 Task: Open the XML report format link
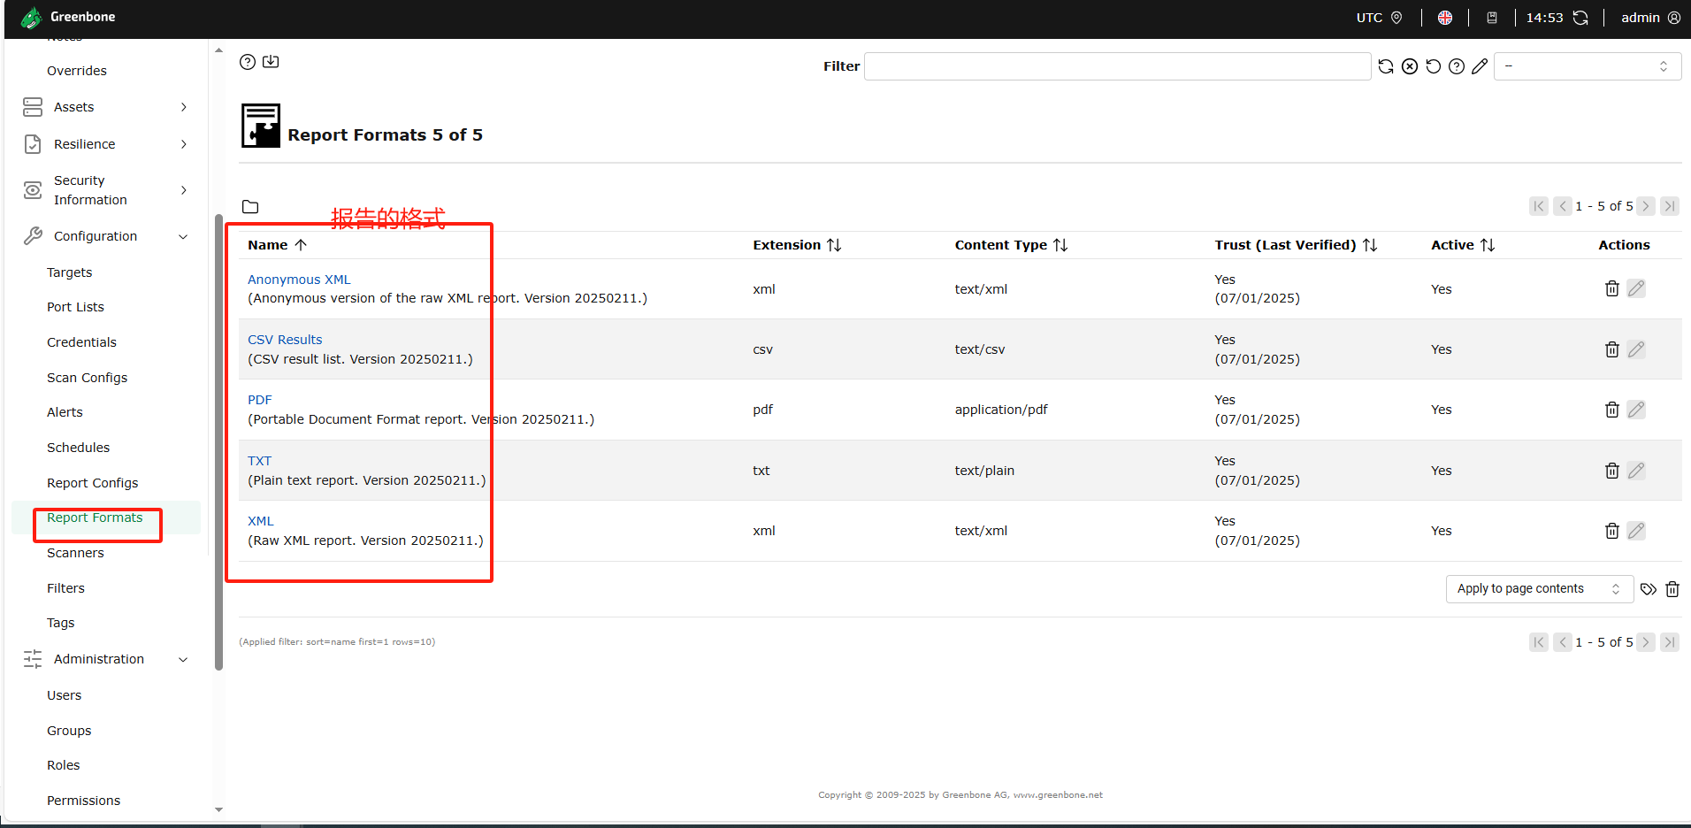[x=261, y=521]
